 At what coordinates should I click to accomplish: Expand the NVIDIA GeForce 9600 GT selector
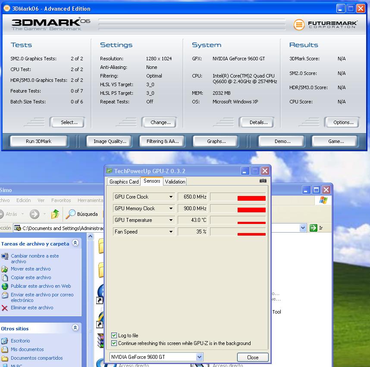[199, 357]
